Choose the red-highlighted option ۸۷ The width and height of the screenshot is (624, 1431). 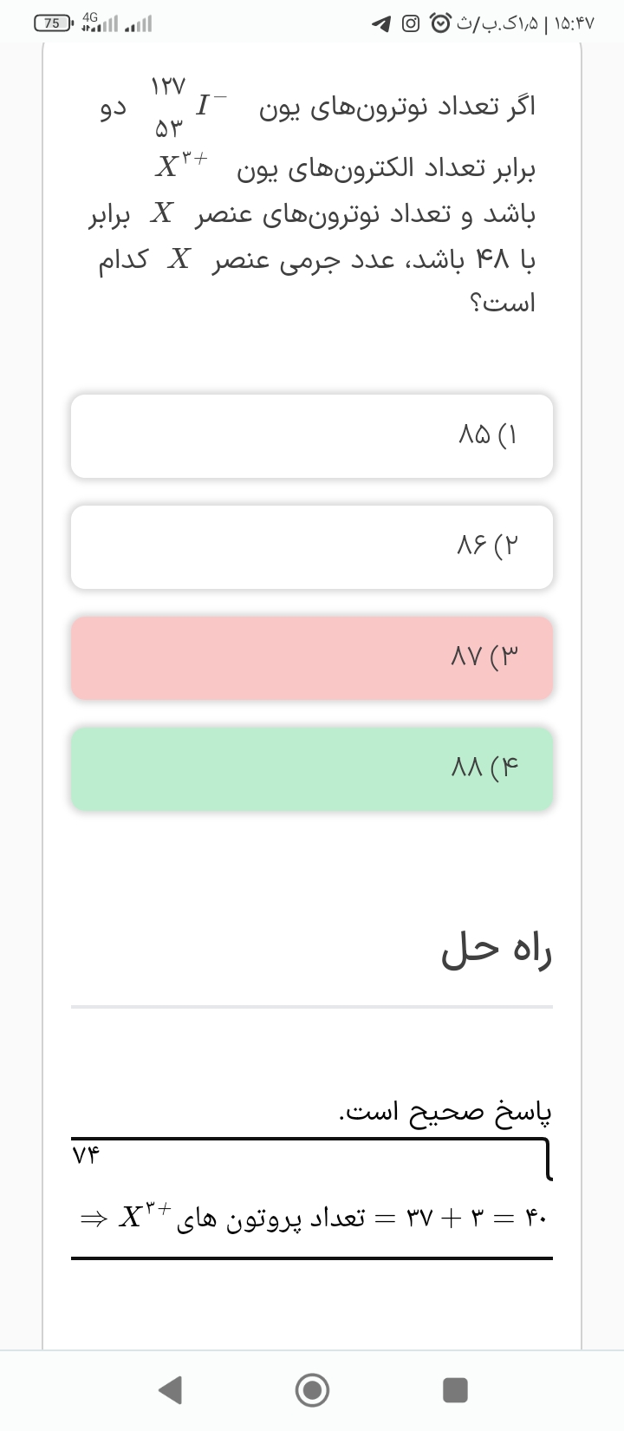[312, 657]
